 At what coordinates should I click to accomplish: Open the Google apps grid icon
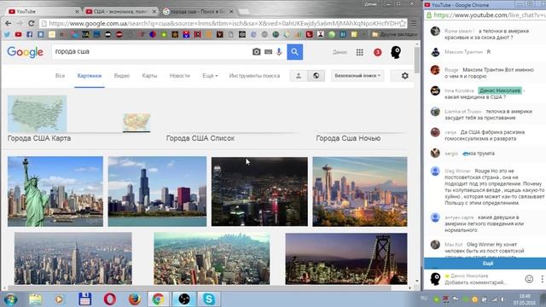(360, 52)
